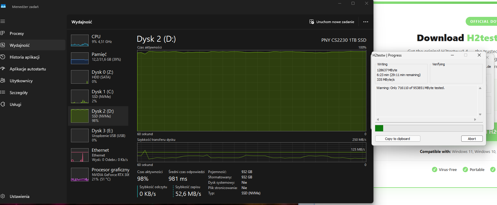Minimize the H2testw Progress window
The width and height of the screenshot is (497, 205).
[x=452, y=55]
